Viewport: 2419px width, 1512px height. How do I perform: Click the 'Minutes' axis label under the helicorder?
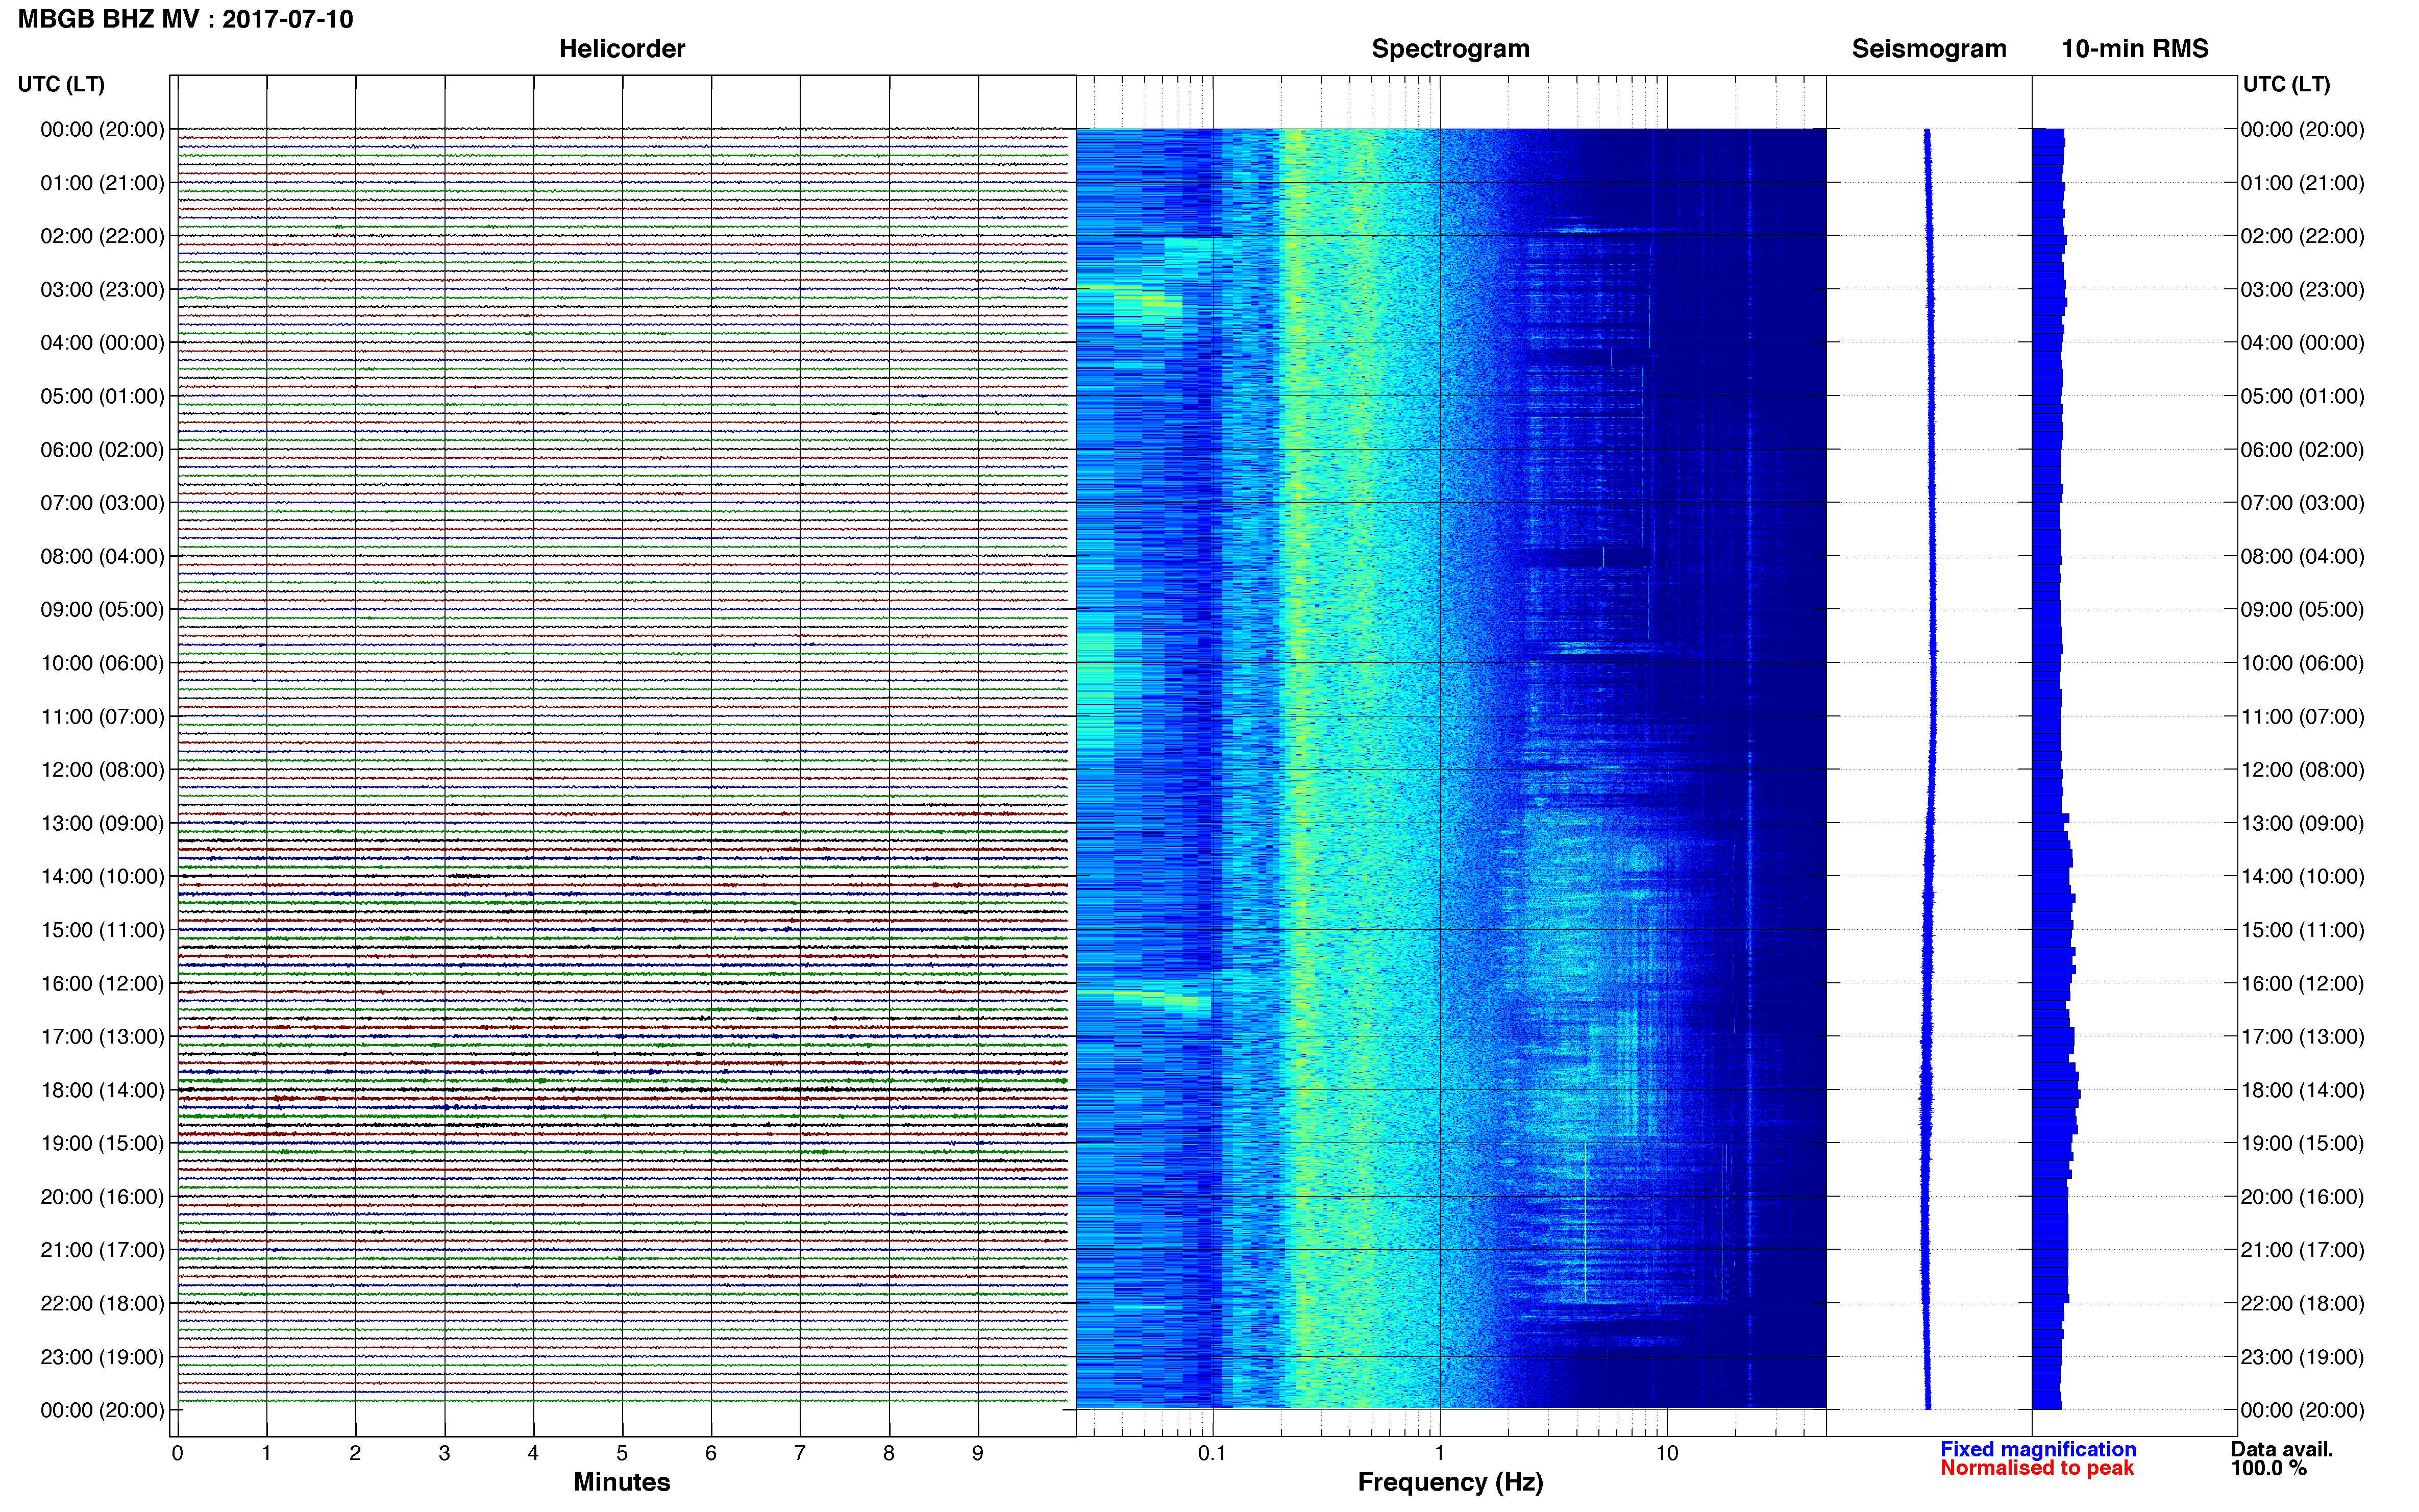pos(622,1482)
